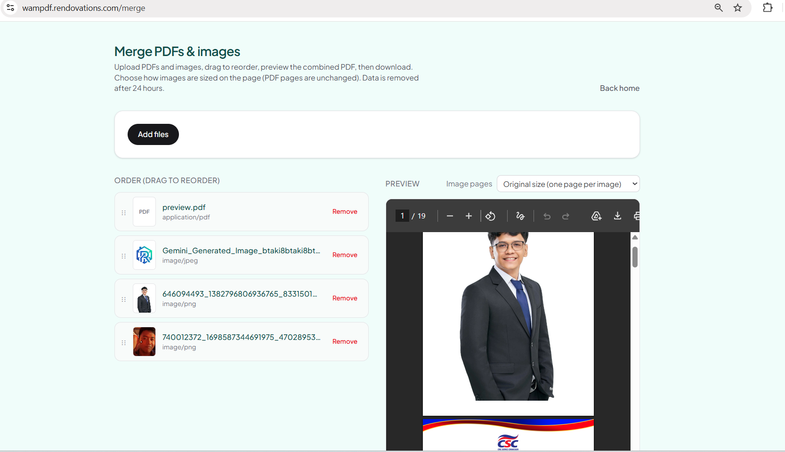Select the 740012372 image thumbnail
This screenshot has width=785, height=452.
144,342
